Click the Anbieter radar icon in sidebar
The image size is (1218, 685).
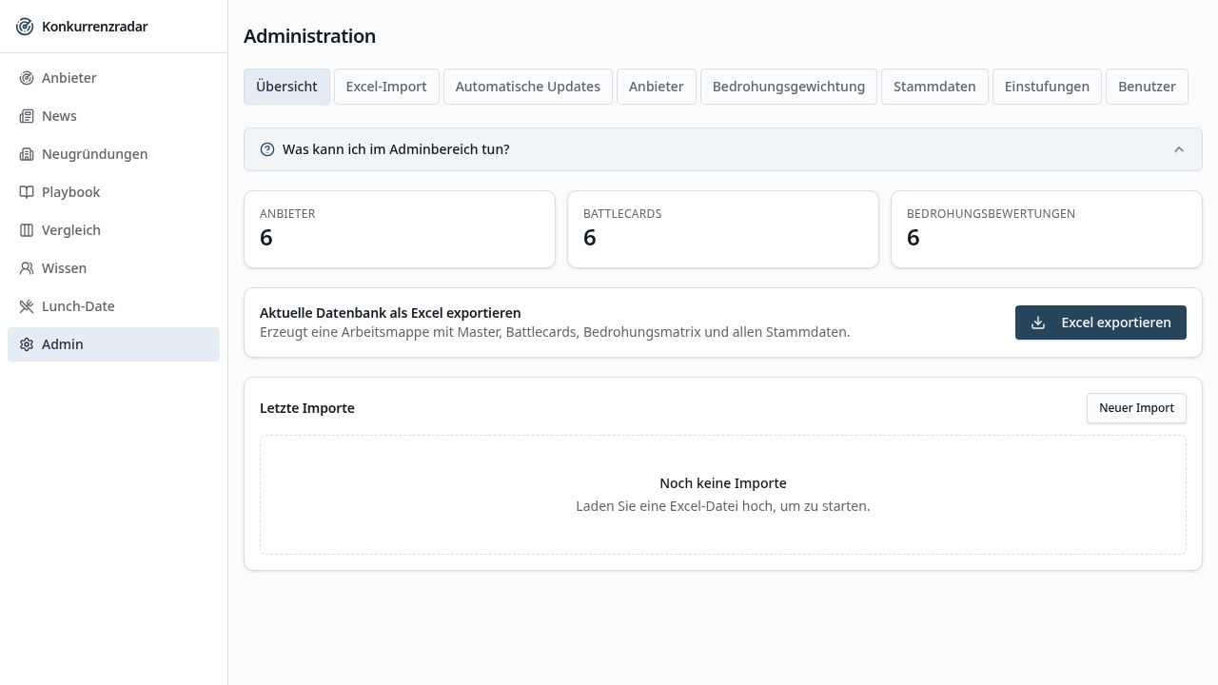[x=27, y=78]
